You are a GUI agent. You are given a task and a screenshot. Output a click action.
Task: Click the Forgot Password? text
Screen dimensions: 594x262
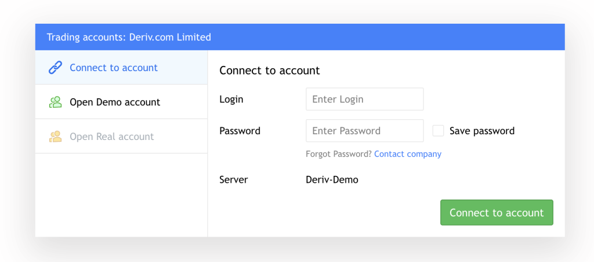[339, 154]
